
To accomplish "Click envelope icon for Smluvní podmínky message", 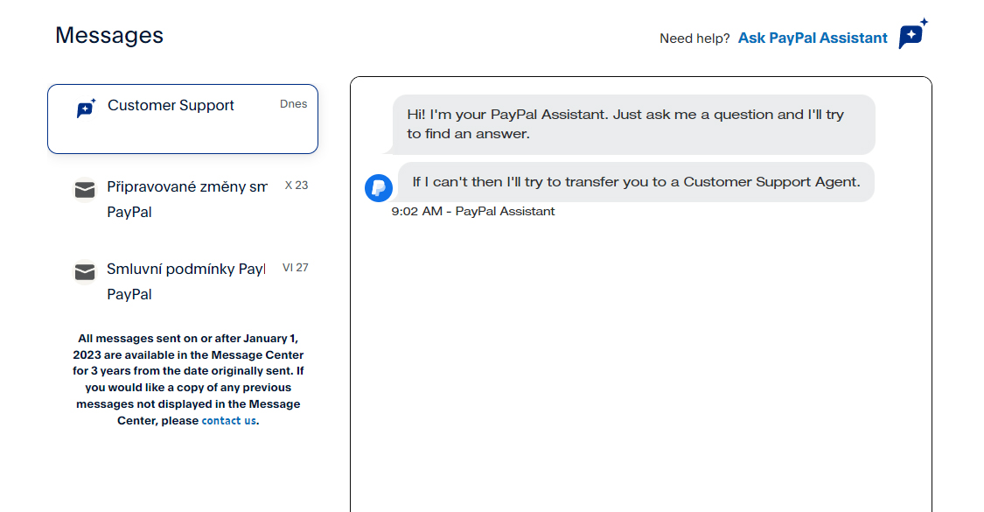I will click(85, 272).
